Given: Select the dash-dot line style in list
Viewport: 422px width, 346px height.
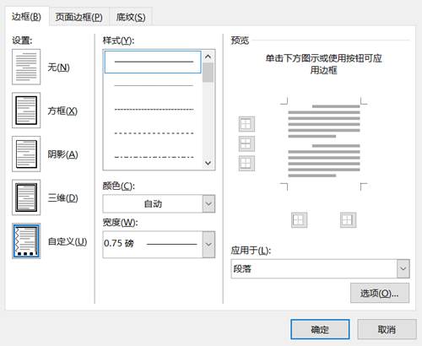Looking at the screenshot, I should 154,157.
